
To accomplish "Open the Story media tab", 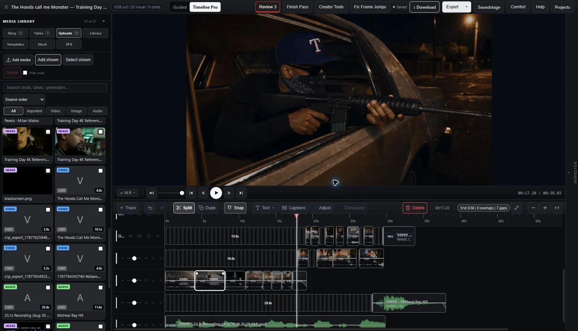I will coord(15,33).
